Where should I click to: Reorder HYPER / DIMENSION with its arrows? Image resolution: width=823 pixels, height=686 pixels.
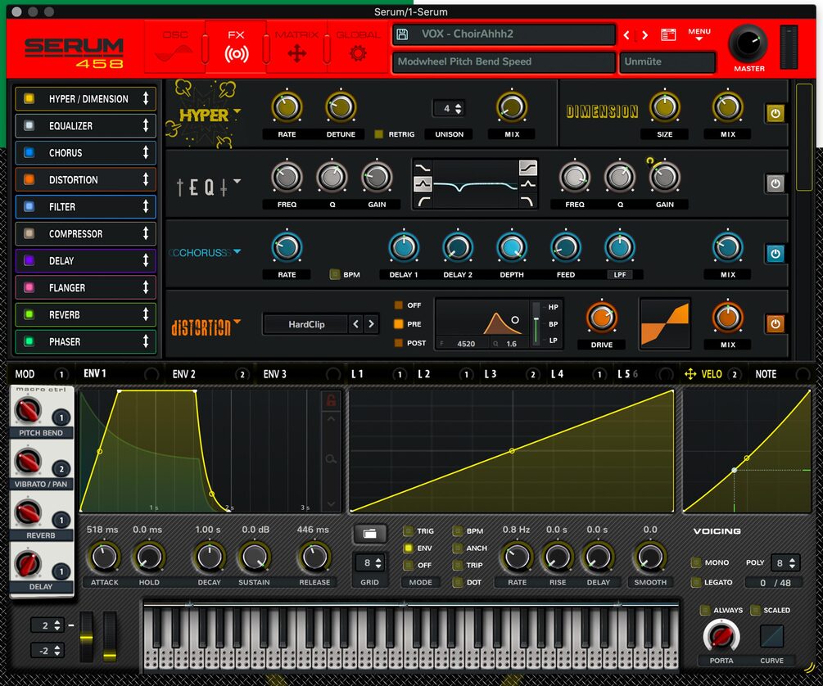point(146,99)
